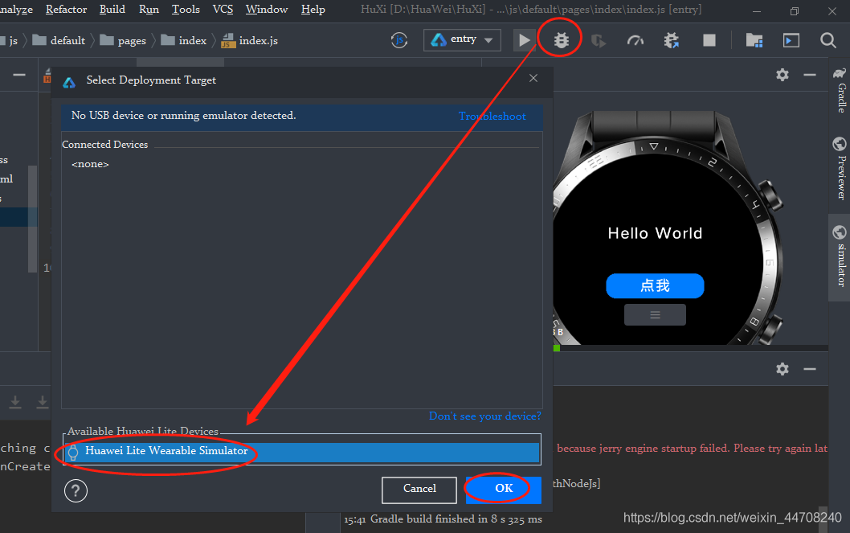Open the entry run configuration dropdown
This screenshot has height=533, width=850.
[x=462, y=39]
